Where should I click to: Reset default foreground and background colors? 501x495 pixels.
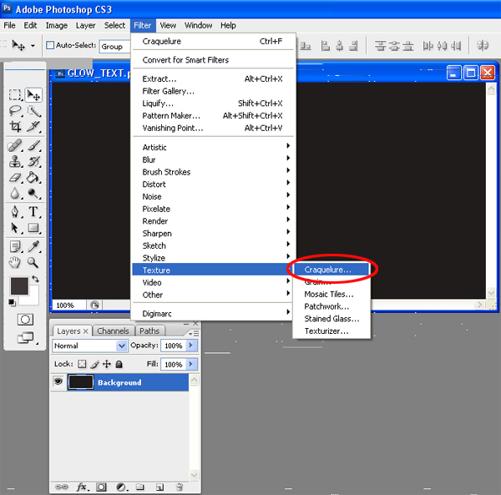point(12,302)
